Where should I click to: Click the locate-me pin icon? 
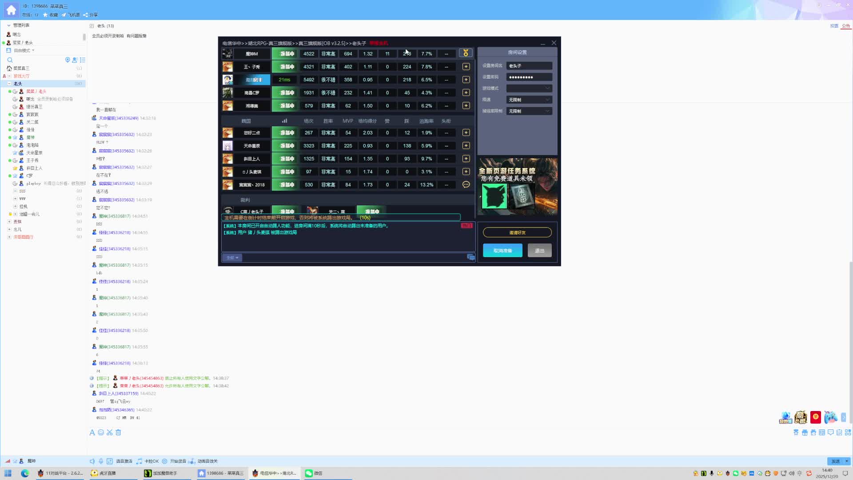coord(68,60)
